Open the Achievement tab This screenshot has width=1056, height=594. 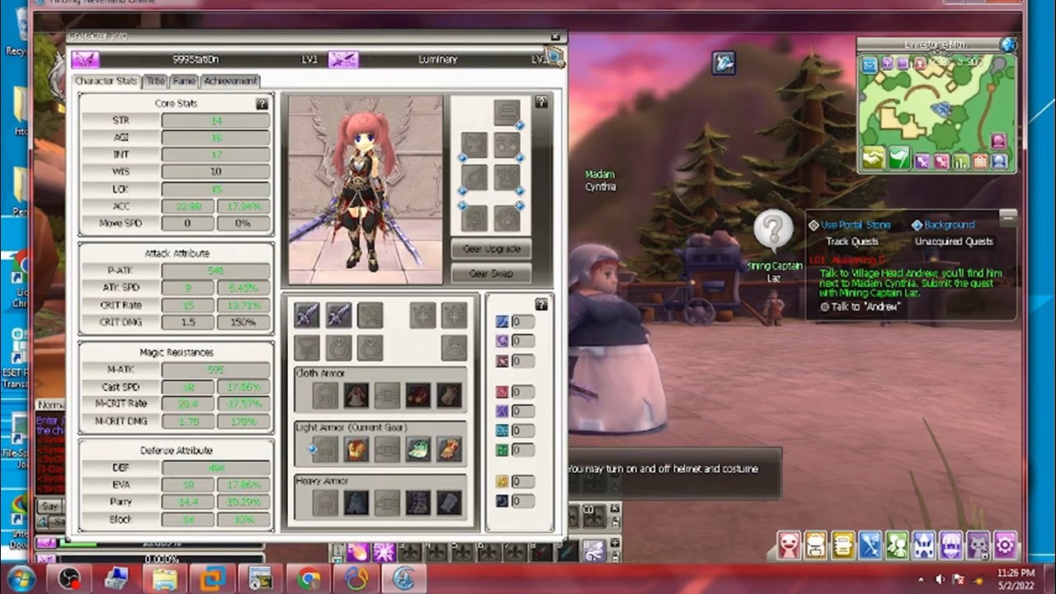pos(230,81)
